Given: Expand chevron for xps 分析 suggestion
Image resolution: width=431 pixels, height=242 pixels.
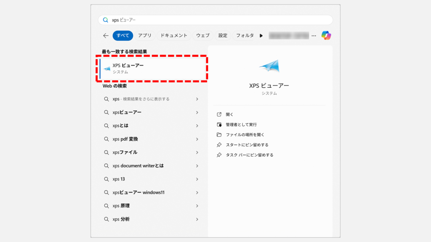Looking at the screenshot, I should pos(197,219).
